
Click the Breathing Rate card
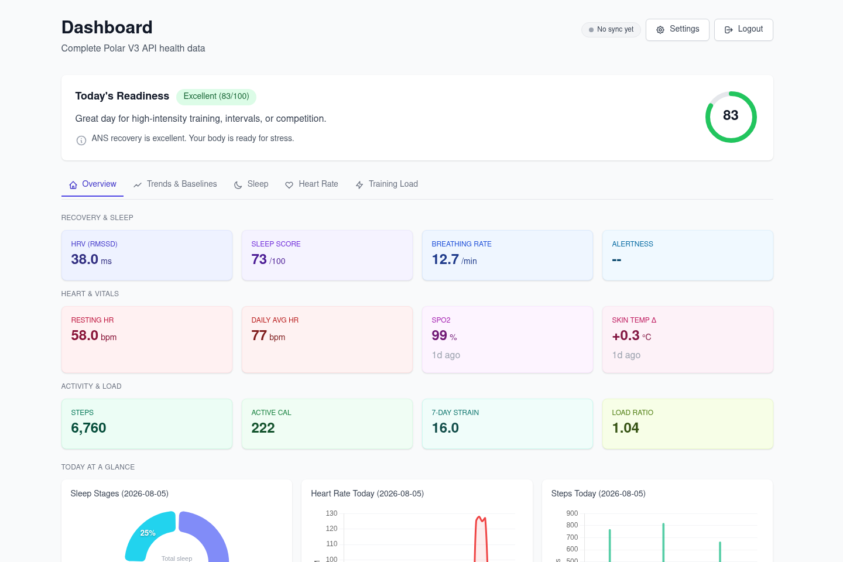[x=508, y=255]
